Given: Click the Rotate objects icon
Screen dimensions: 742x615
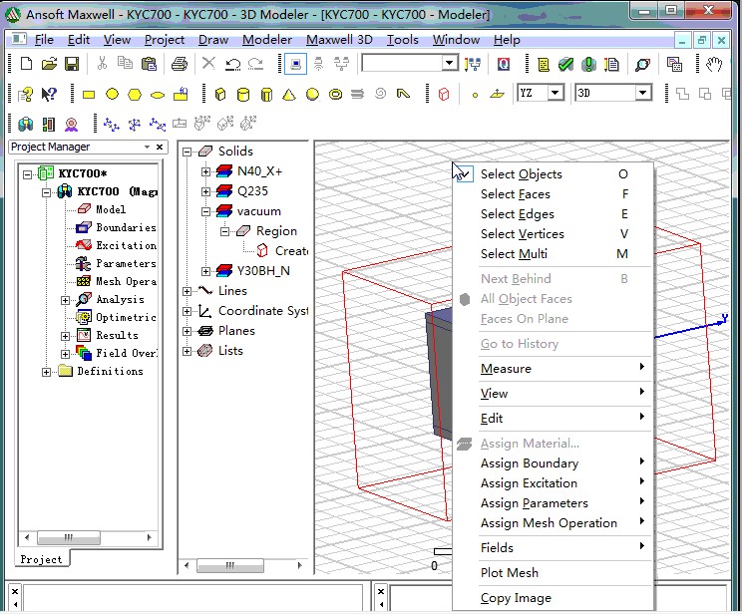Looking at the screenshot, I should pos(135,125).
